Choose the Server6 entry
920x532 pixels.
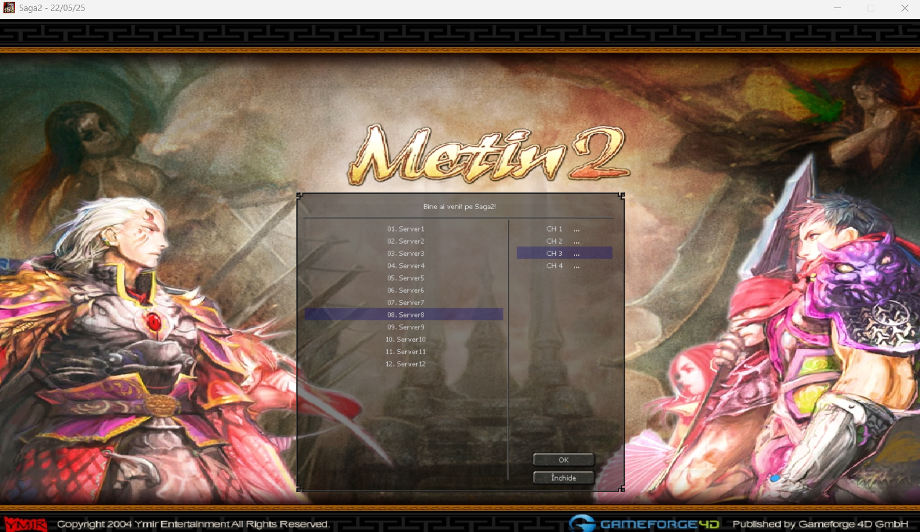pos(405,291)
